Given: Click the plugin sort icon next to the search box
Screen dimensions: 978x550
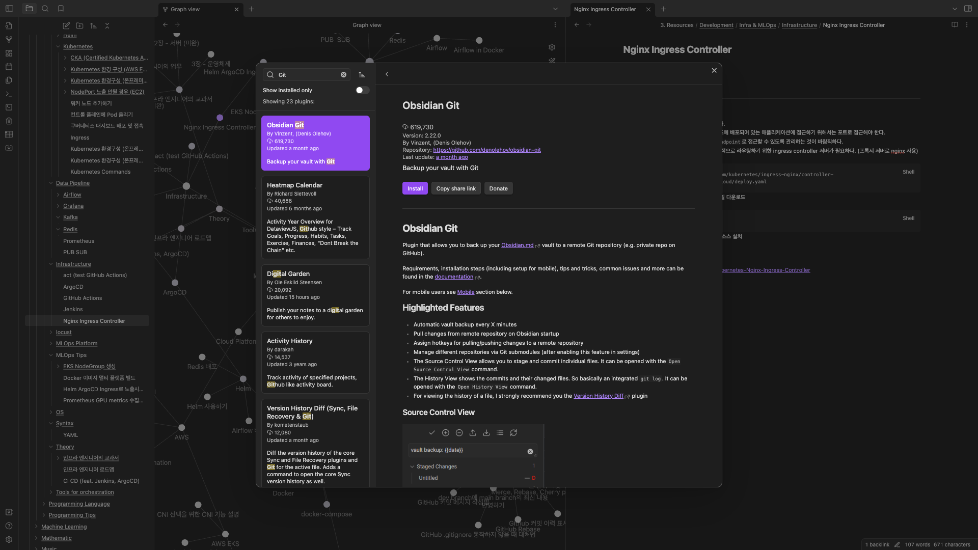Looking at the screenshot, I should 362,75.
